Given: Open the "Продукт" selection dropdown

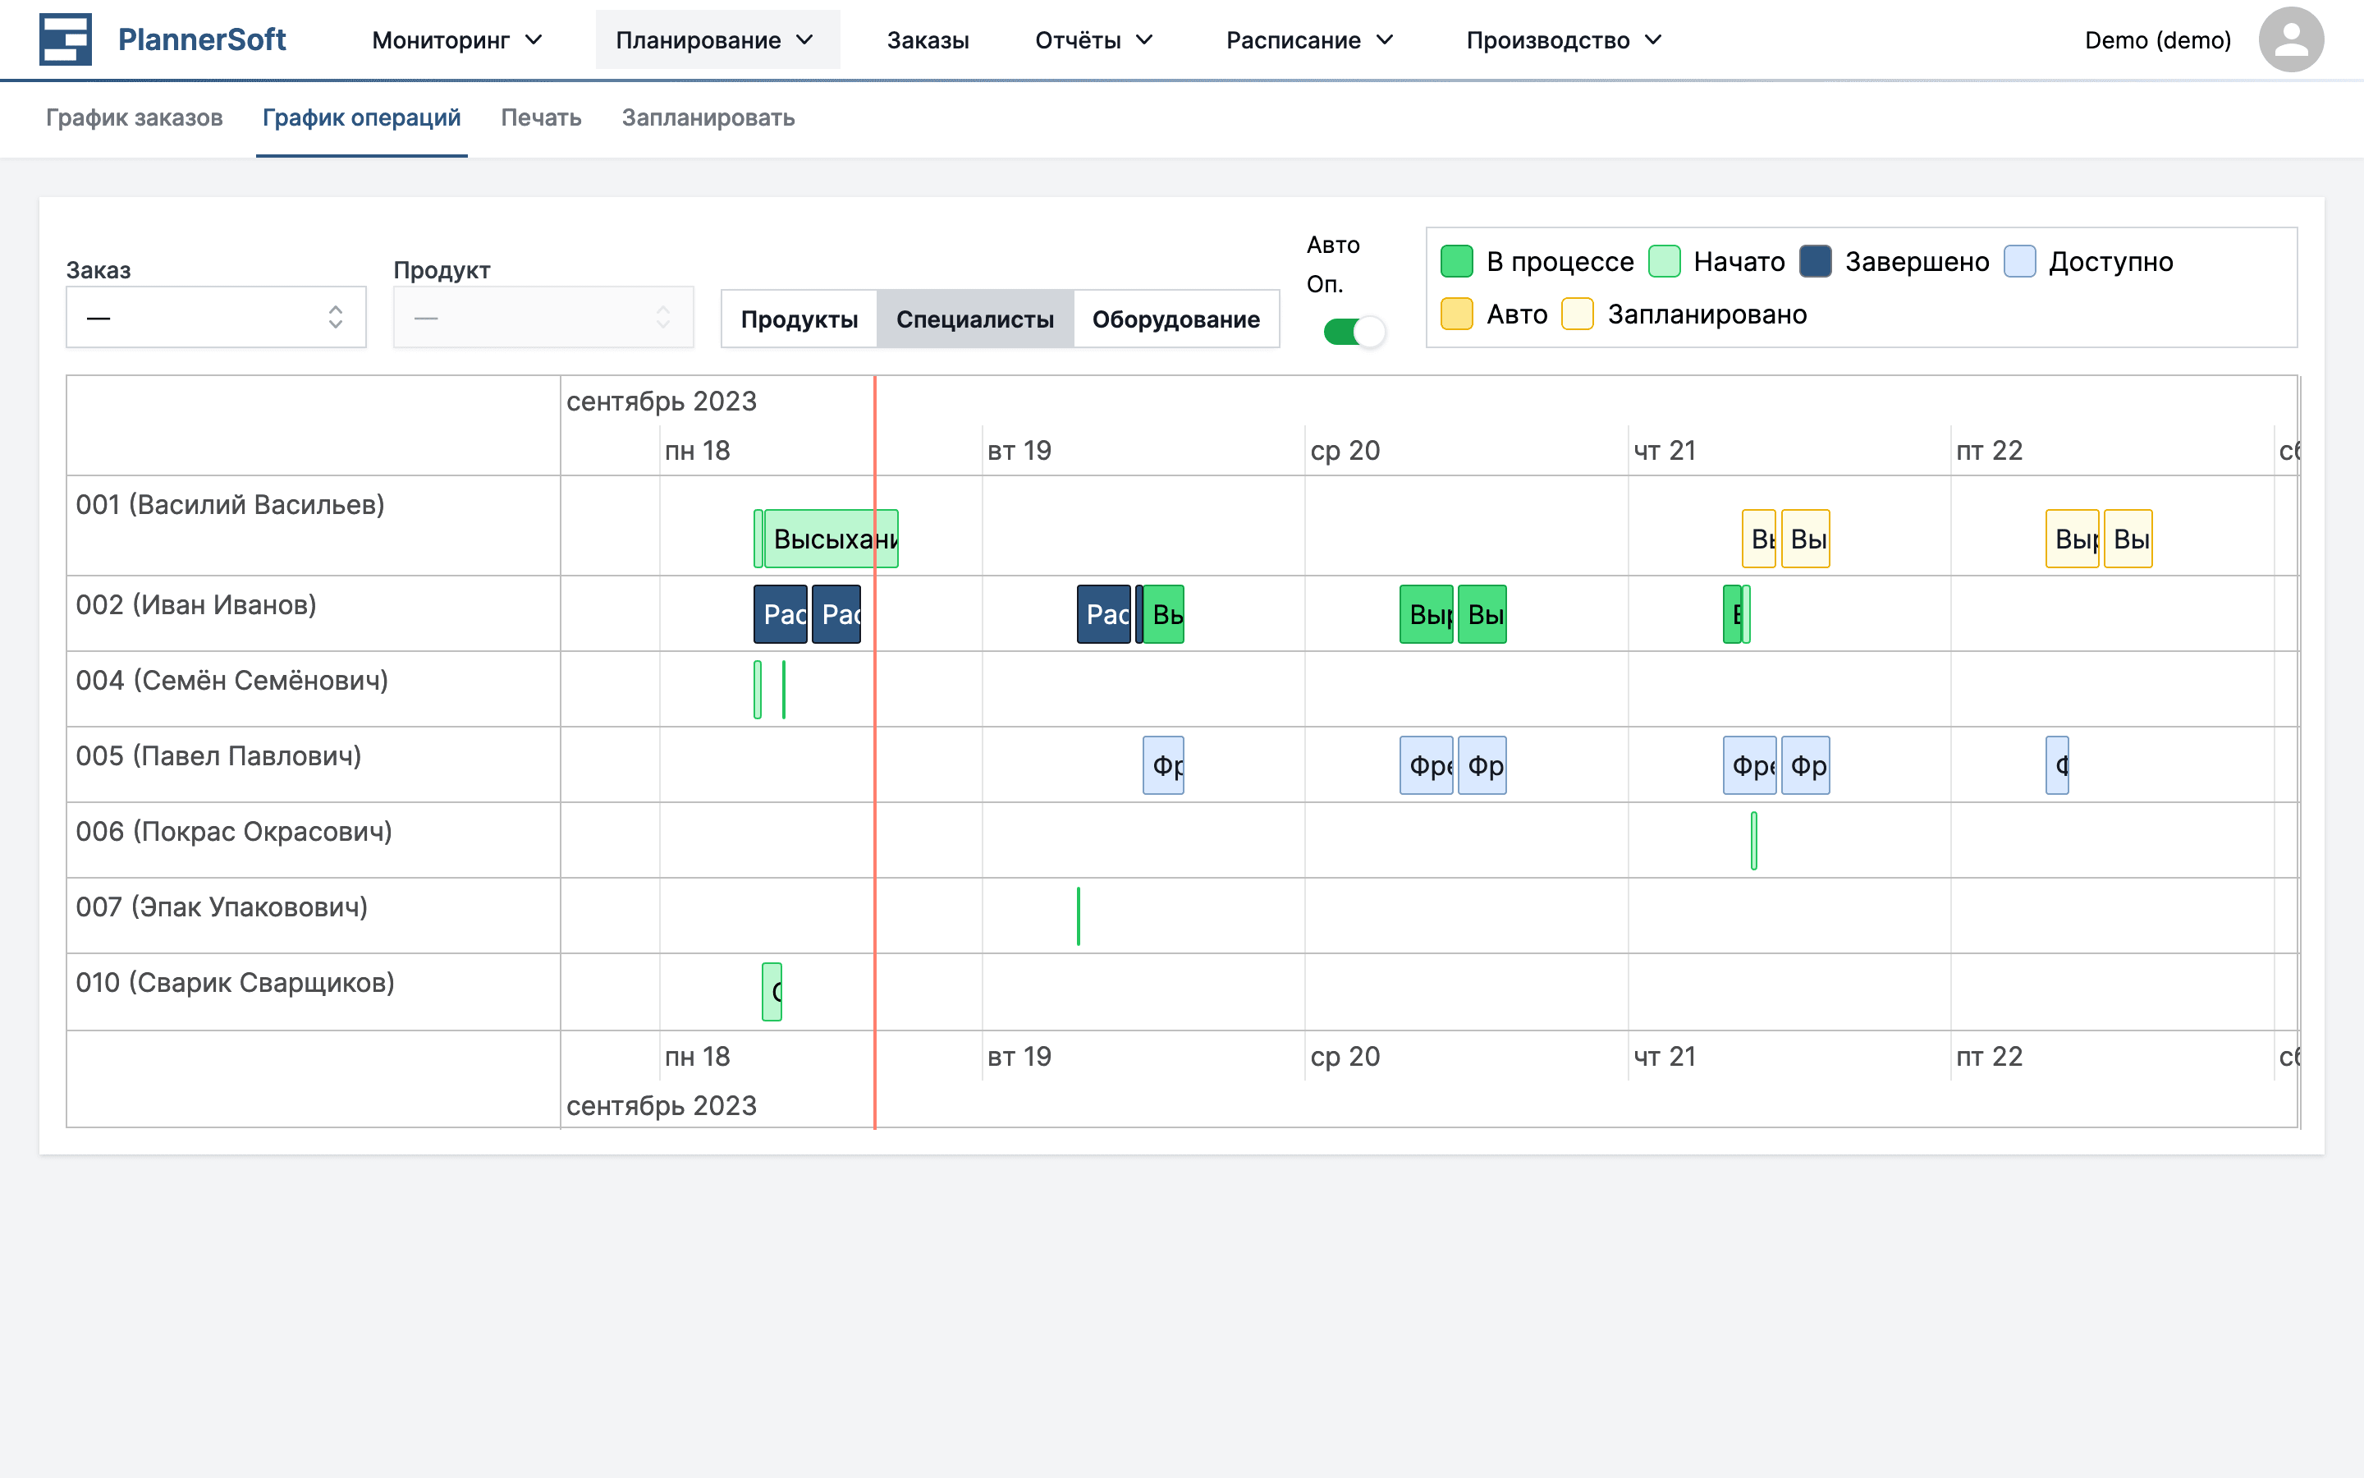Looking at the screenshot, I should point(543,316).
